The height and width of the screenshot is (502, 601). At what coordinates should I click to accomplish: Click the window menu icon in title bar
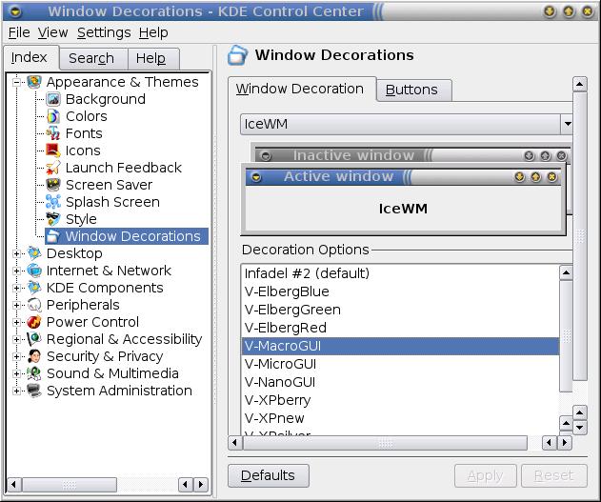click(15, 11)
